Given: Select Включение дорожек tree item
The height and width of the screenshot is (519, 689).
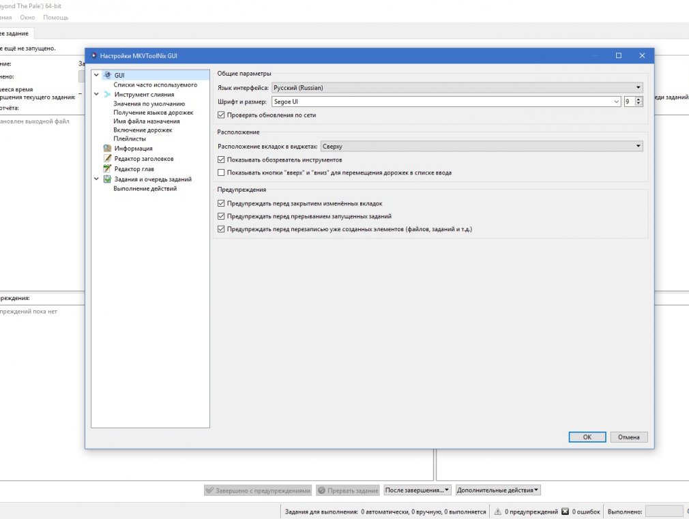Looking at the screenshot, I should coord(143,130).
